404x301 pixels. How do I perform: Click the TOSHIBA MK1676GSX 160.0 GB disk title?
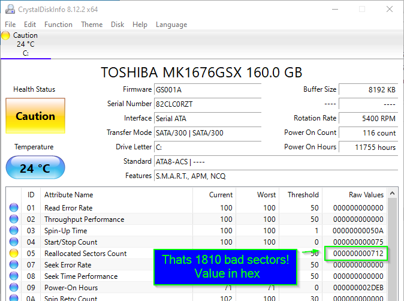tap(201, 73)
